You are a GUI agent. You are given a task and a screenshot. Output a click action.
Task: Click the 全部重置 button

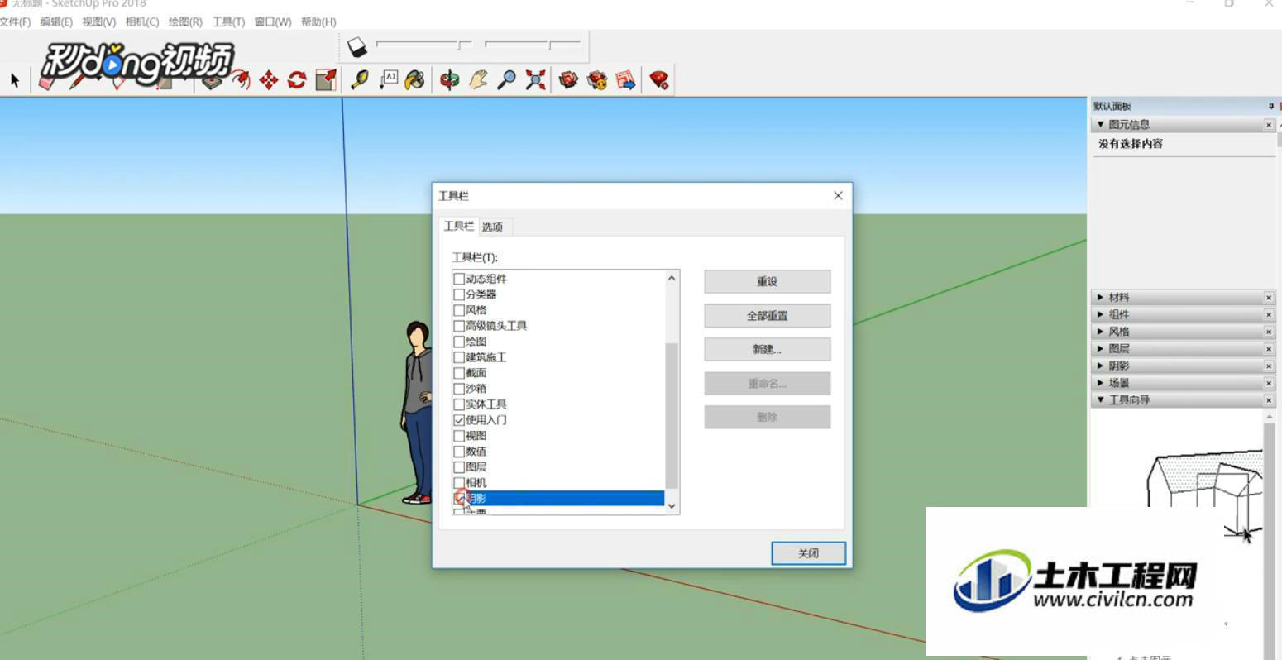point(768,315)
